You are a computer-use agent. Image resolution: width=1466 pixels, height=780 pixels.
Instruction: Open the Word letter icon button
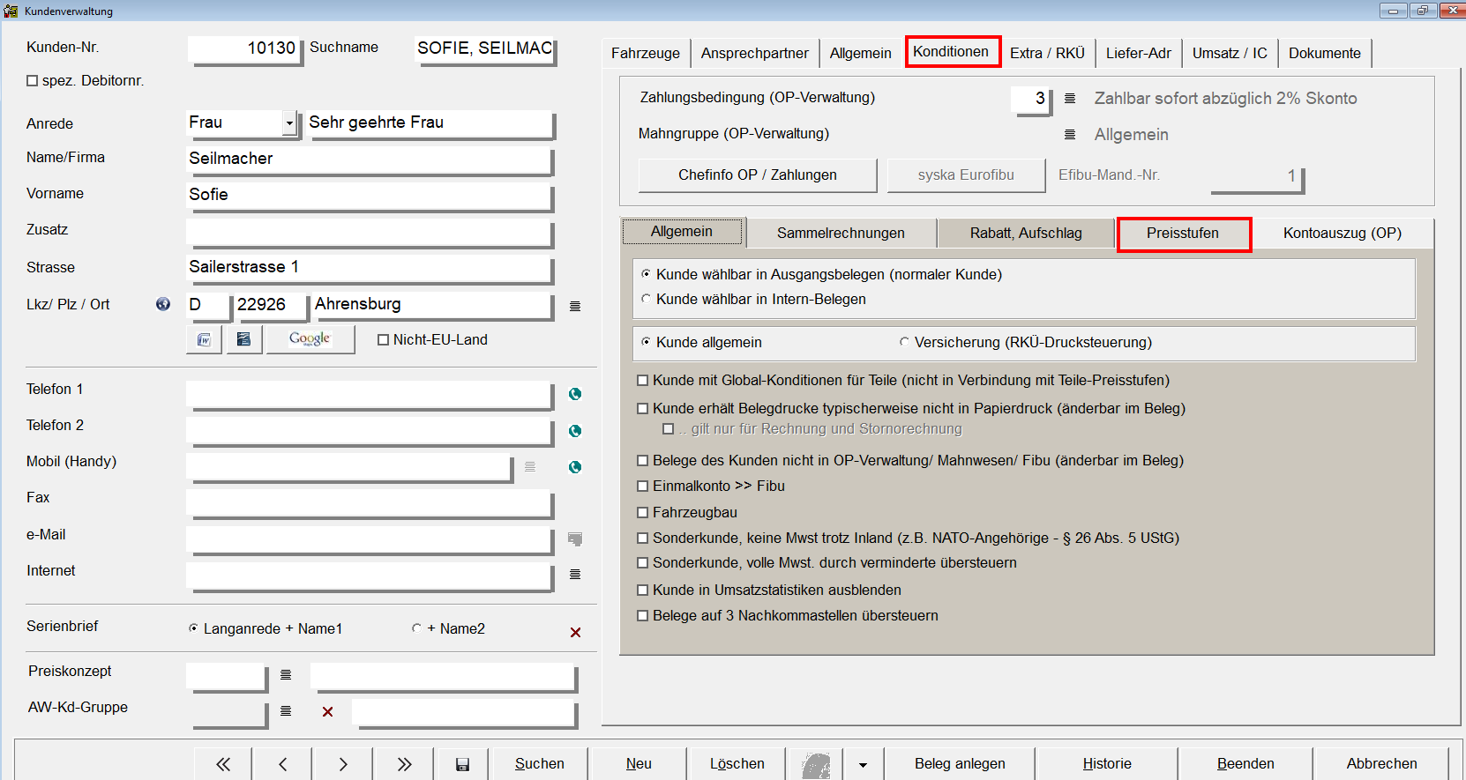(x=205, y=339)
